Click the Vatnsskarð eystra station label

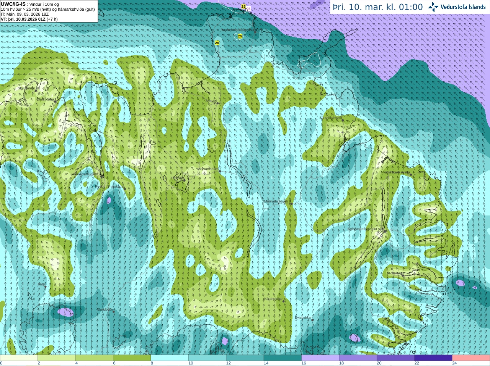tap(397, 172)
